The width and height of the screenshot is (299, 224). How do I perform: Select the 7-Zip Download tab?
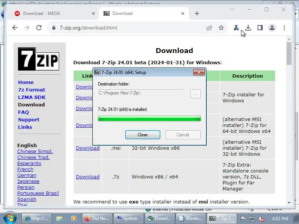[x=144, y=13]
